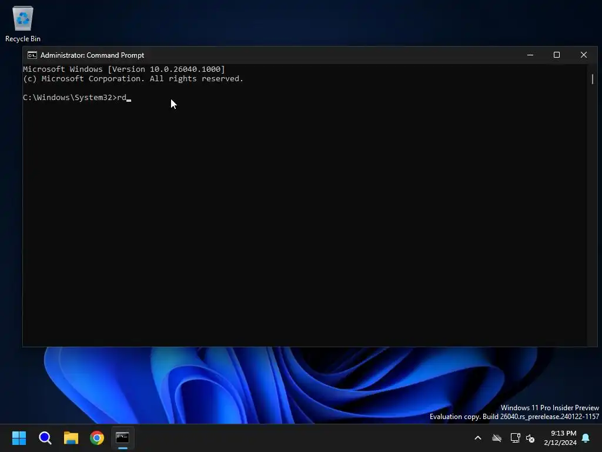
Task: Click the '(c) Microsoft Corporation' copyright line
Action: click(x=133, y=79)
